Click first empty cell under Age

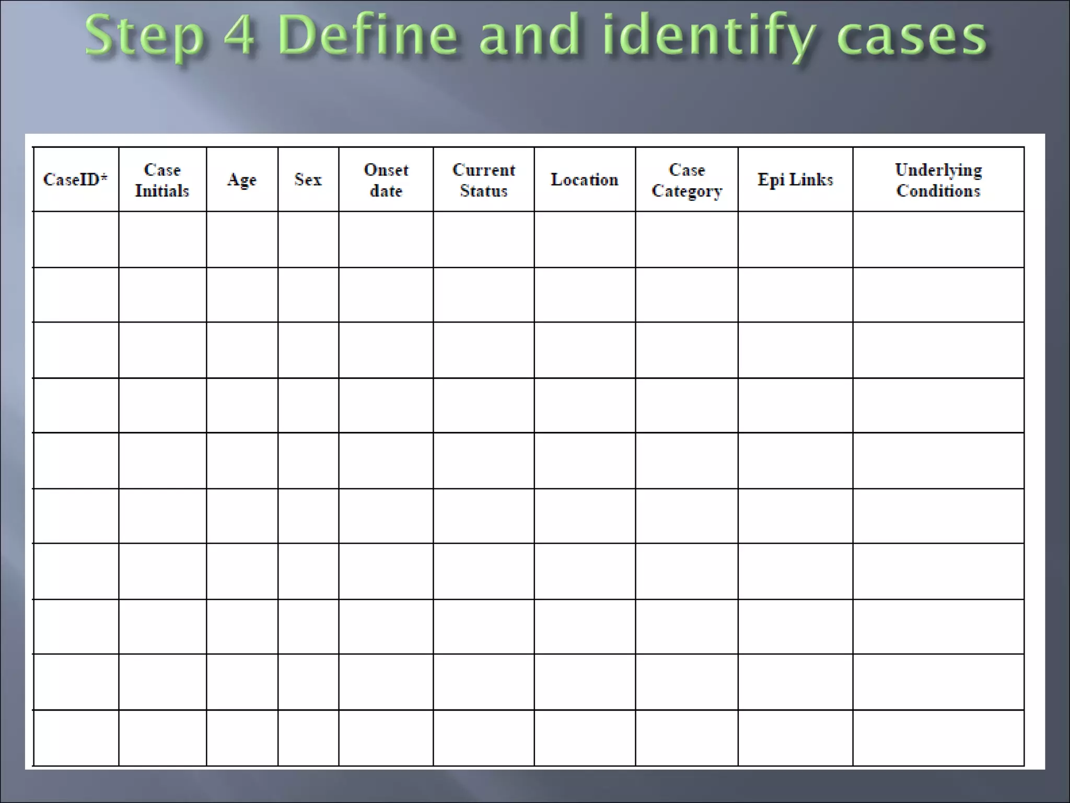(242, 239)
